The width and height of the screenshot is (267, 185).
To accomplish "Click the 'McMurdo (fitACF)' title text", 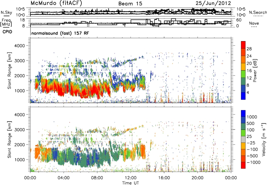I will tap(56, 3).
